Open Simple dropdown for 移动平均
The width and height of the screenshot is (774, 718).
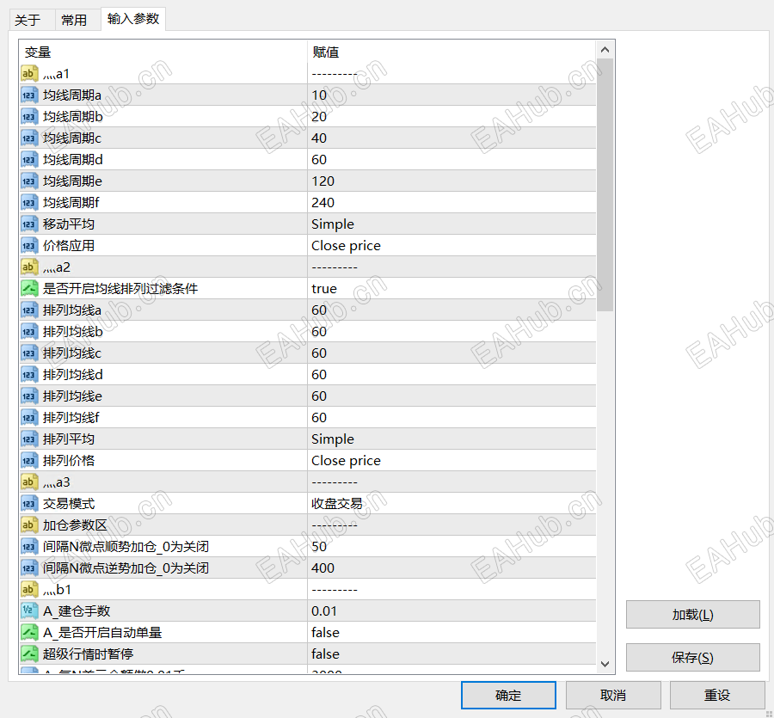tap(451, 224)
